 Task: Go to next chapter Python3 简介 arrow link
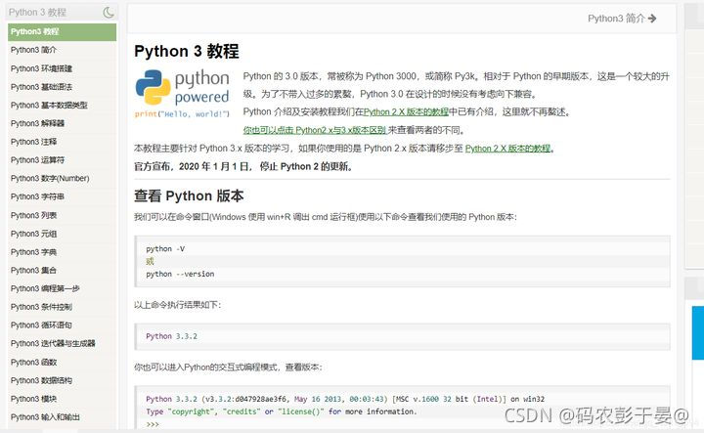click(x=622, y=19)
